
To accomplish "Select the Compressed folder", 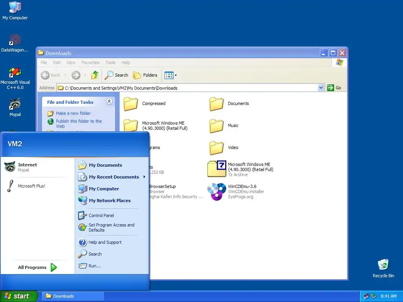I will tap(144, 104).
